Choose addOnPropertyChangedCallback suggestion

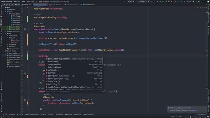(74, 87)
